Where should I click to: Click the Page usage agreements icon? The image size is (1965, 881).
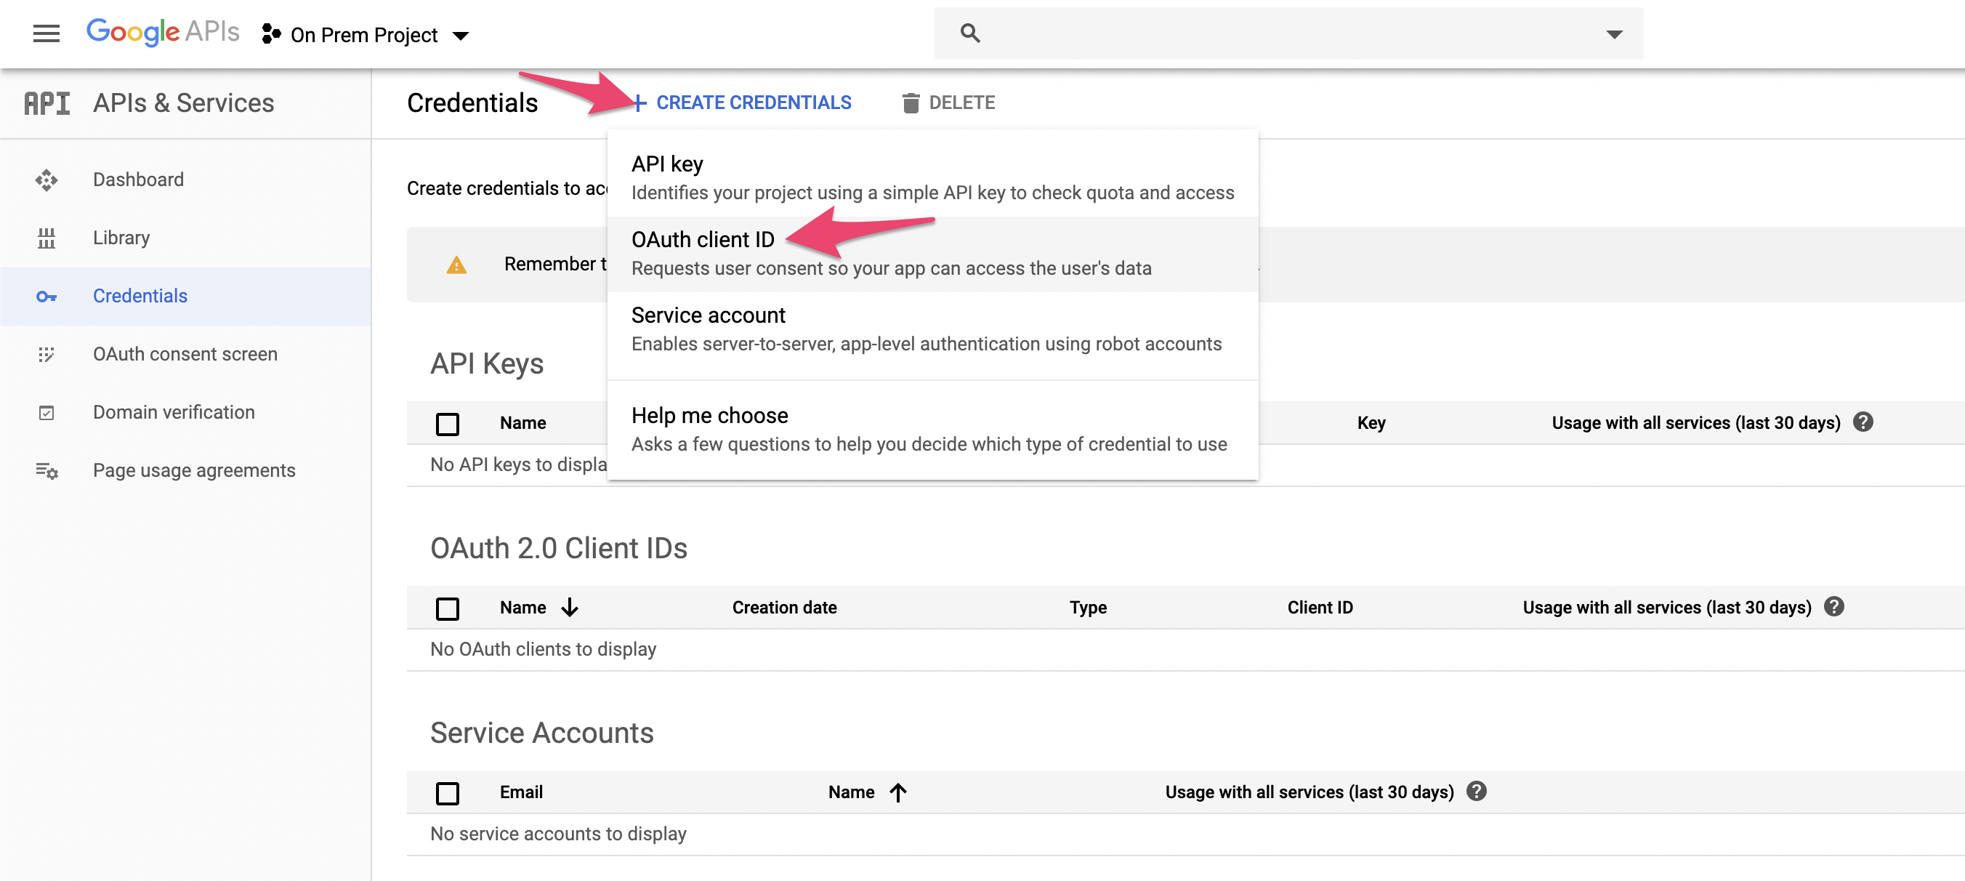point(47,470)
